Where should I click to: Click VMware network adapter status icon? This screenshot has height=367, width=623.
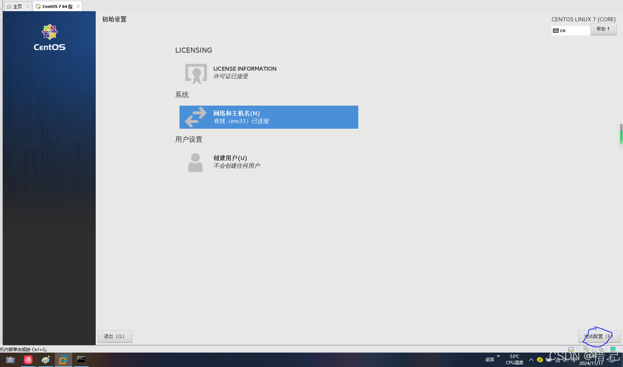click(586, 349)
